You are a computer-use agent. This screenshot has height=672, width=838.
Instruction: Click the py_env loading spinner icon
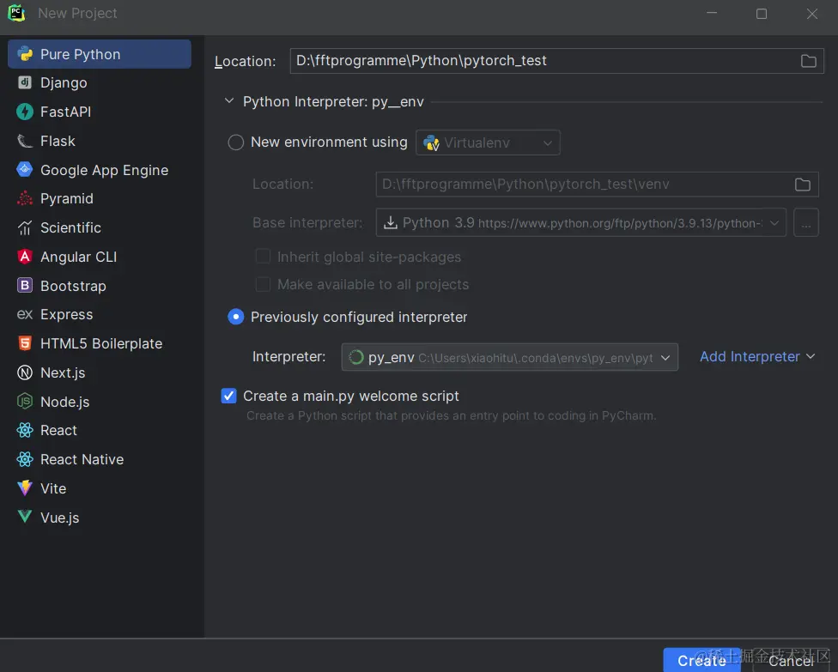(x=356, y=357)
